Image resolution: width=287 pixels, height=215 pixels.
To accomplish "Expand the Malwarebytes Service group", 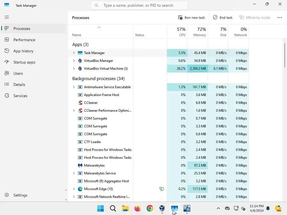I will coord(74,173).
